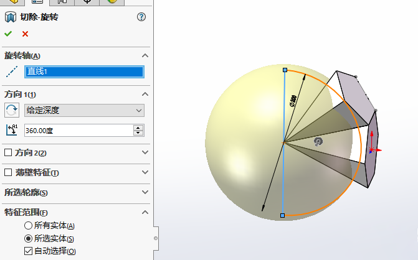Click the 直线1 axis selection field

[83, 72]
